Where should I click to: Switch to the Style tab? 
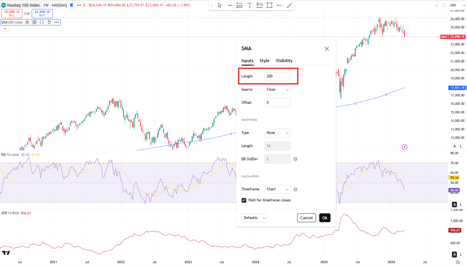point(264,61)
